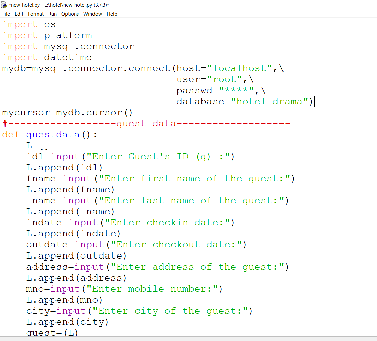Image resolution: width=377 pixels, height=341 pixels.
Task: Open the Window menu
Action: [x=92, y=14]
